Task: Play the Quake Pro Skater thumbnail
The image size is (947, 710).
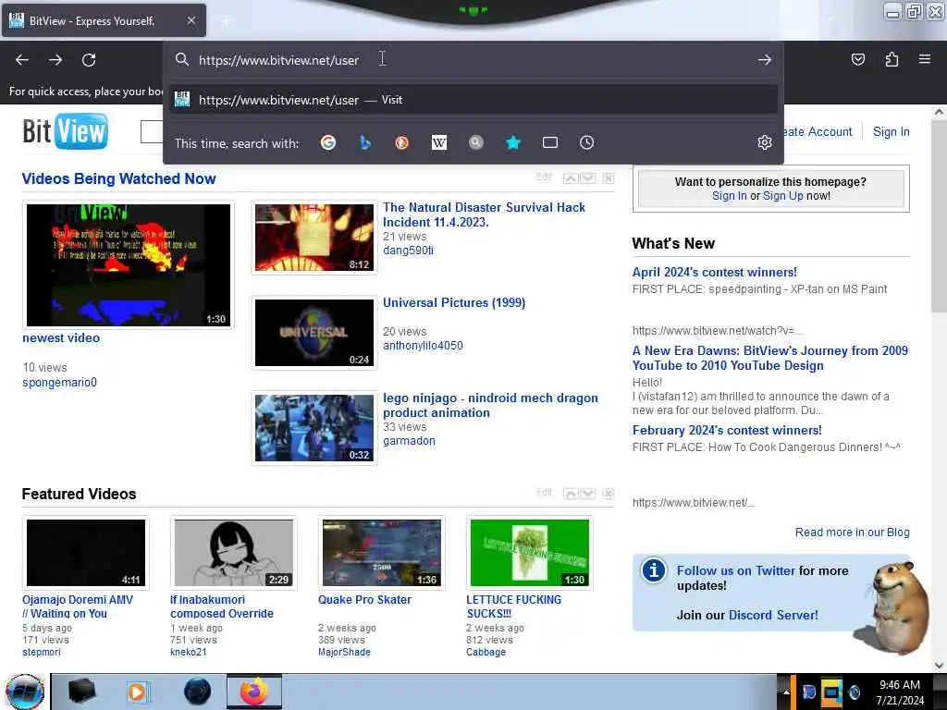Action: (x=382, y=553)
